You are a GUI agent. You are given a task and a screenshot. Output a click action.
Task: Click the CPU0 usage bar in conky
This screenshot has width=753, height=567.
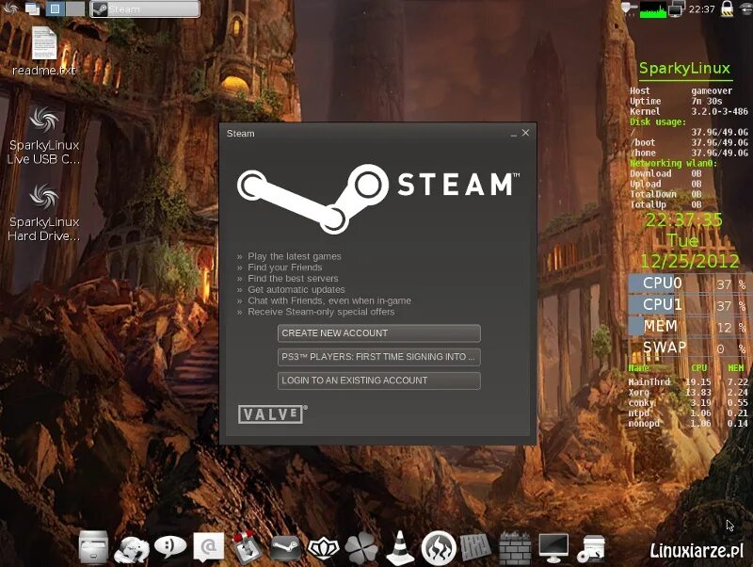[x=688, y=283]
